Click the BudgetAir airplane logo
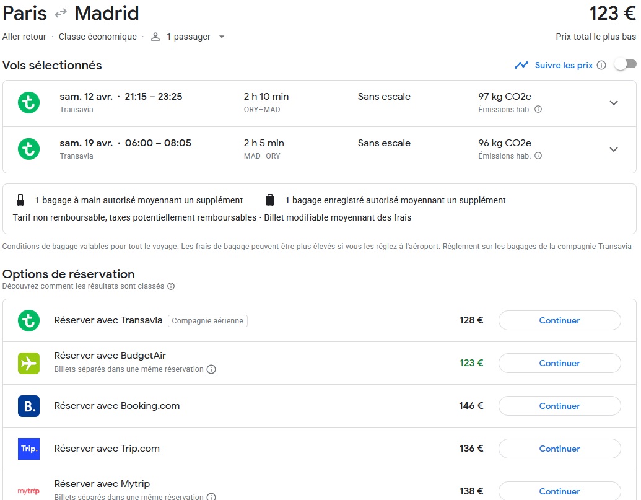The width and height of the screenshot is (641, 500). point(28,363)
